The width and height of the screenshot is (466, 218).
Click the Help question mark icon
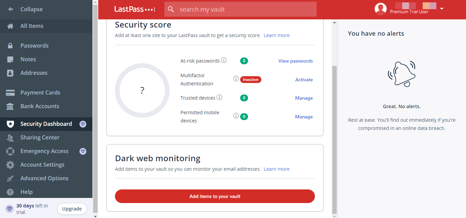10,192
